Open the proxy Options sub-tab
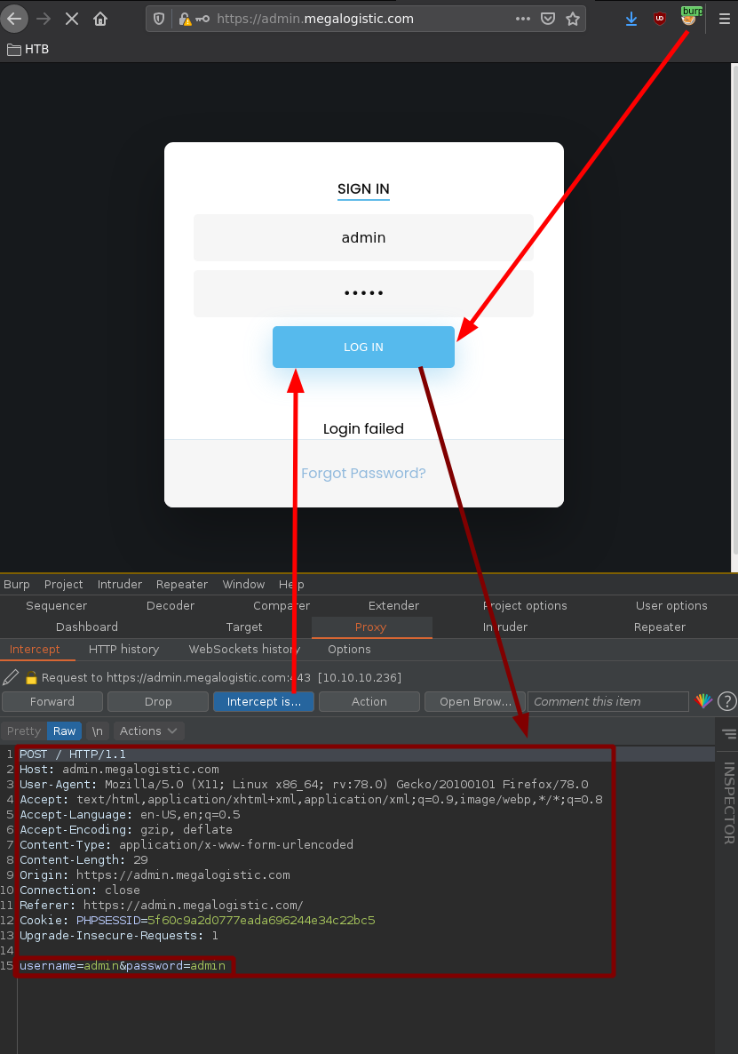This screenshot has height=1054, width=738. [349, 650]
